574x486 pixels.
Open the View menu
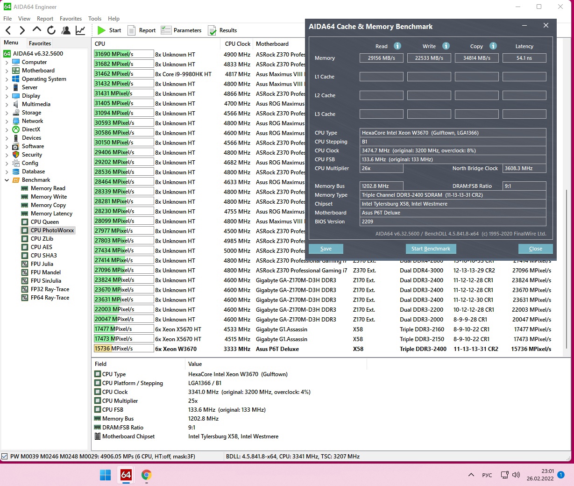[24, 19]
